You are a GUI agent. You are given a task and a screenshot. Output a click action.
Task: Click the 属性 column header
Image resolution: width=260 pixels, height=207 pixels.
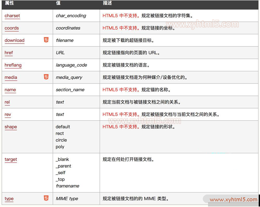click(x=9, y=3)
